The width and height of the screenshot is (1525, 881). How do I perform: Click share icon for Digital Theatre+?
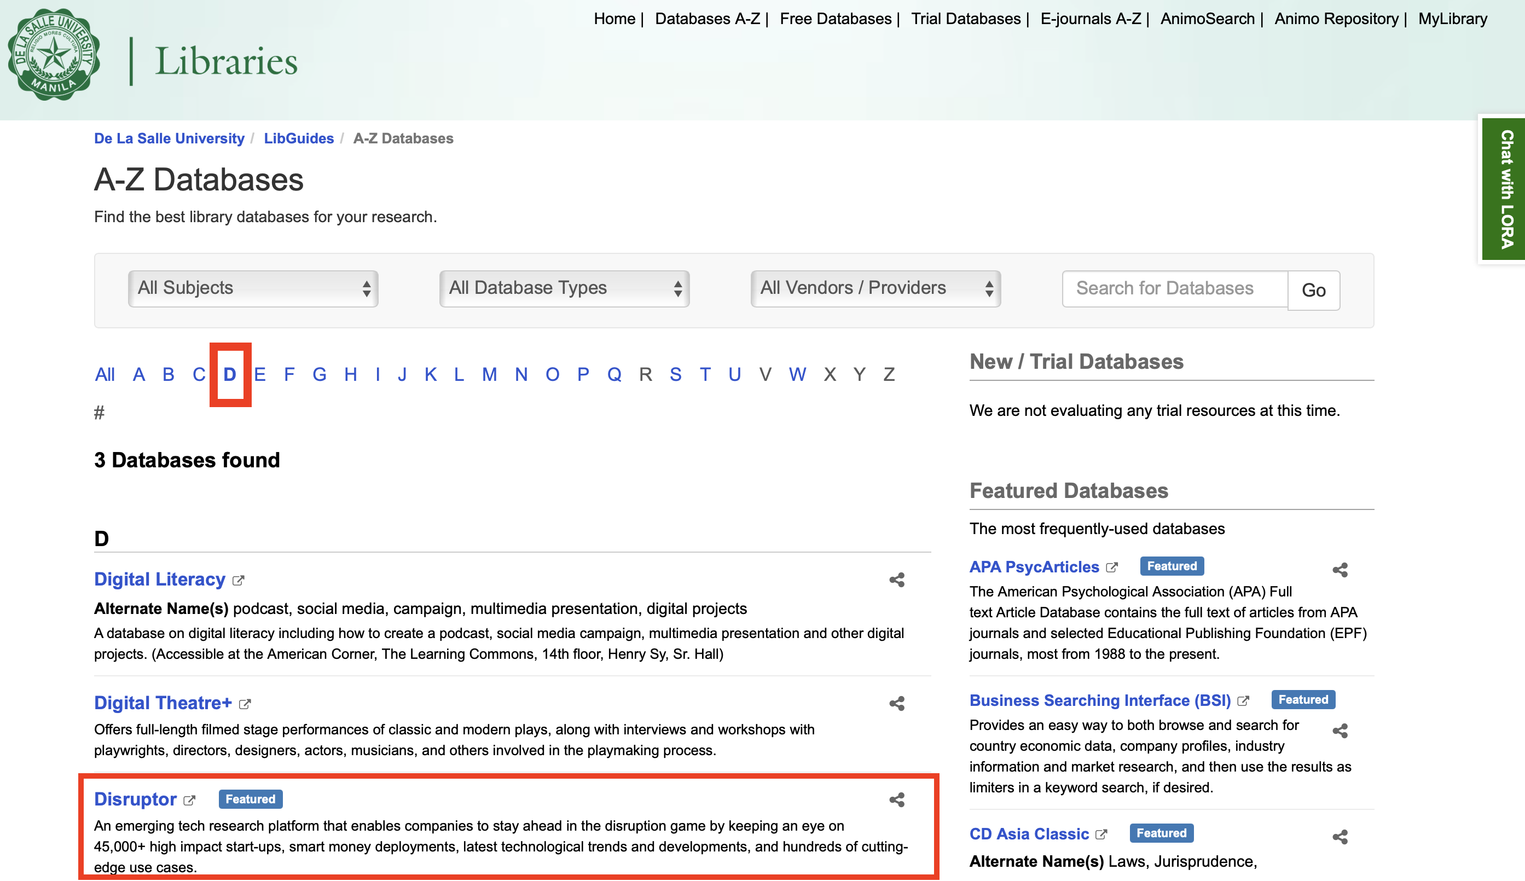pos(896,703)
